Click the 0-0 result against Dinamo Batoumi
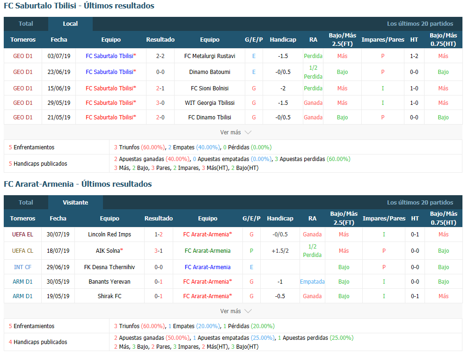This screenshot has width=469, height=352. click(161, 72)
